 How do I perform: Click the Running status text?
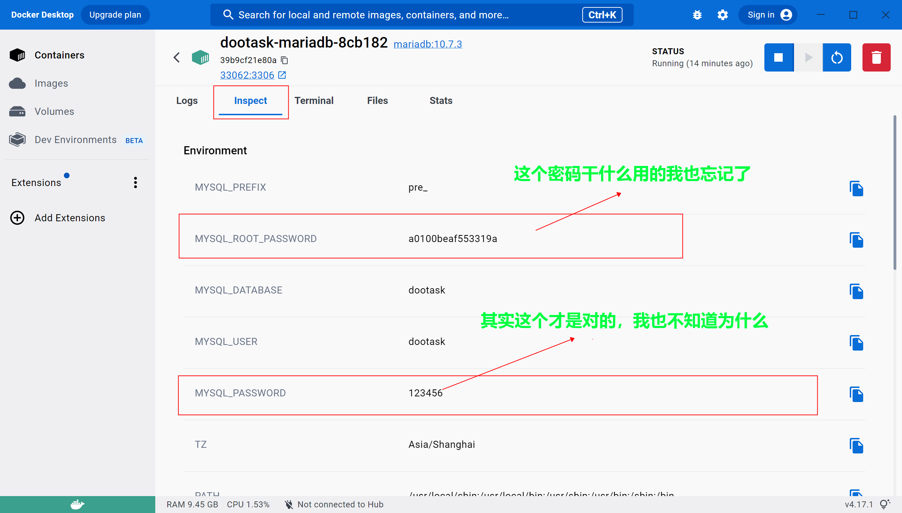point(702,63)
